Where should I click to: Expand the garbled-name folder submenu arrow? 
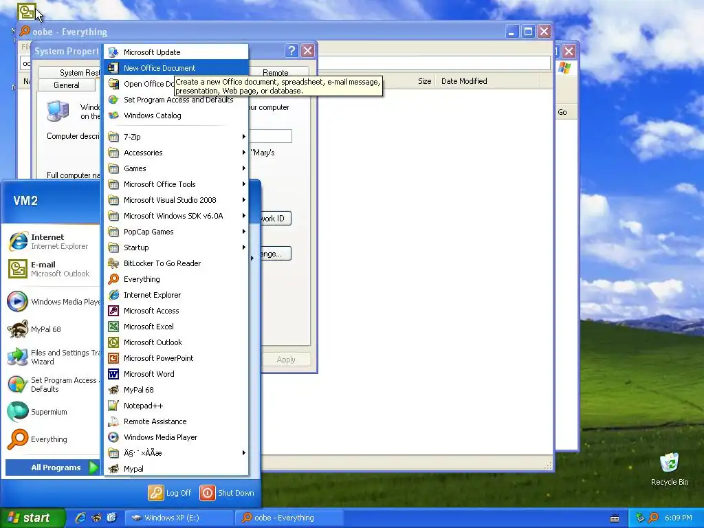click(x=243, y=453)
